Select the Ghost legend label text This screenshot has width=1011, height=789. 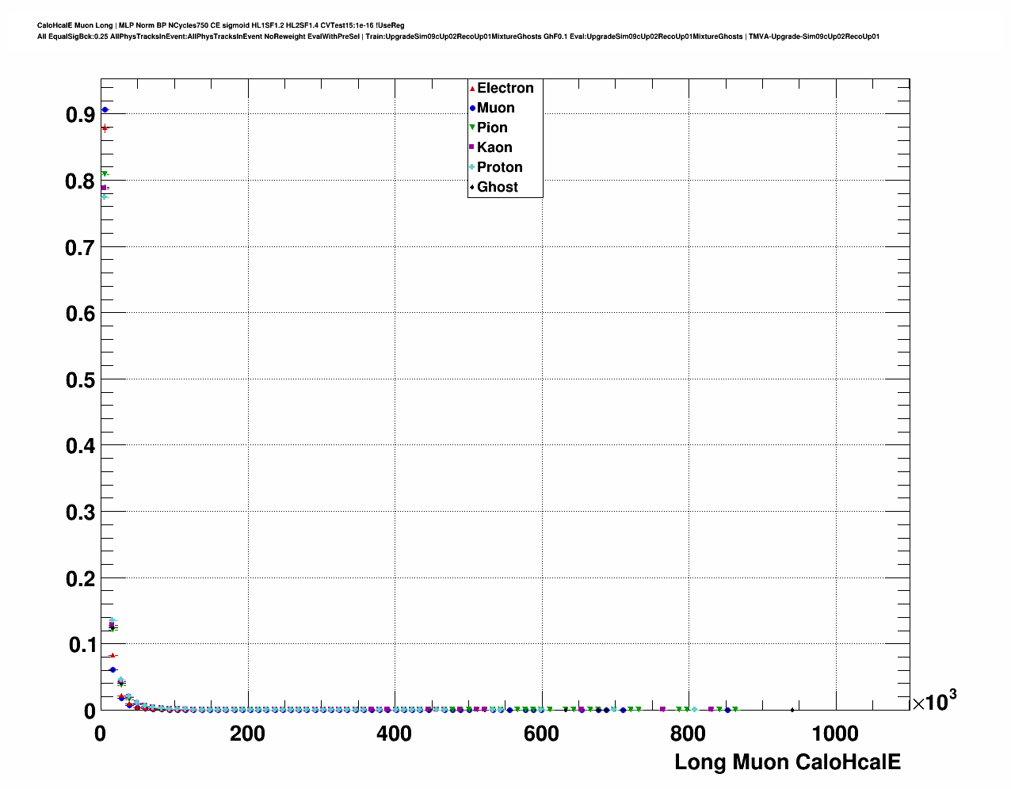tap(497, 188)
